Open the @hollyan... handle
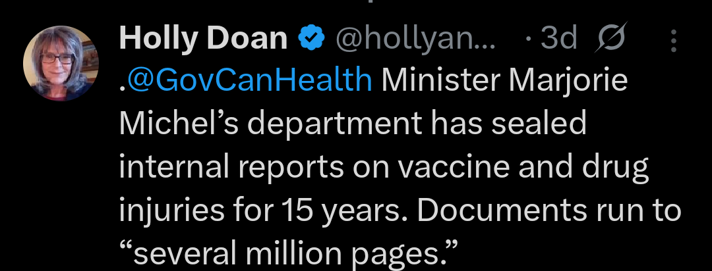Viewport: 712px width, 271px height. point(416,41)
